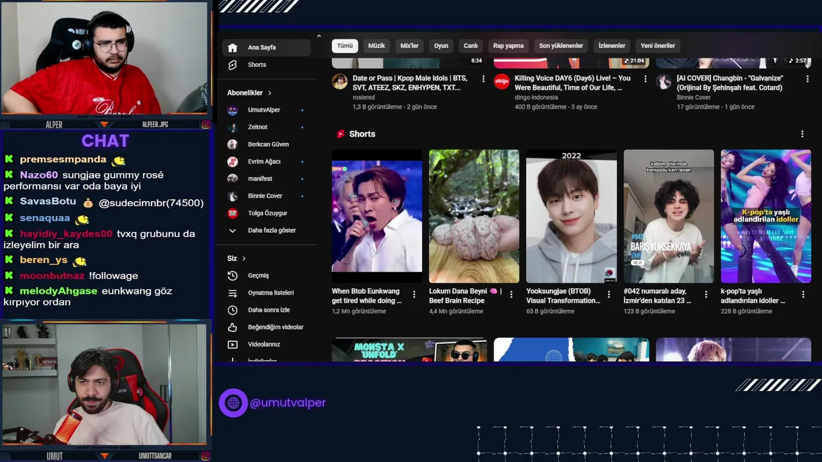Open Ana Sayfa home icon in sidebar
822x462 pixels.
coord(232,47)
